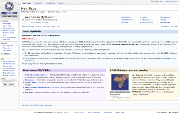Open the history tab

coord(61,3)
